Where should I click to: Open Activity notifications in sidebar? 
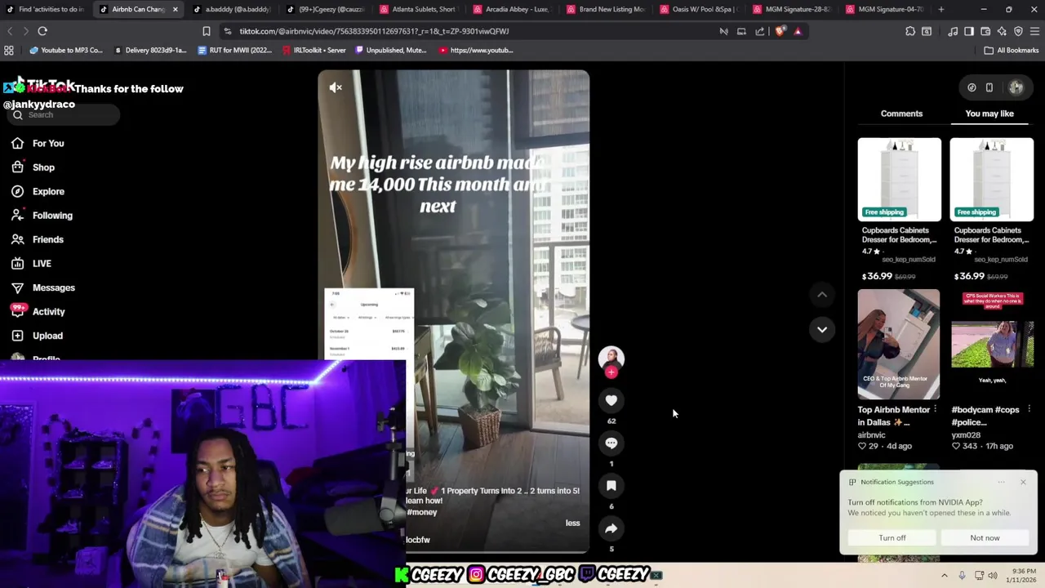tap(48, 312)
